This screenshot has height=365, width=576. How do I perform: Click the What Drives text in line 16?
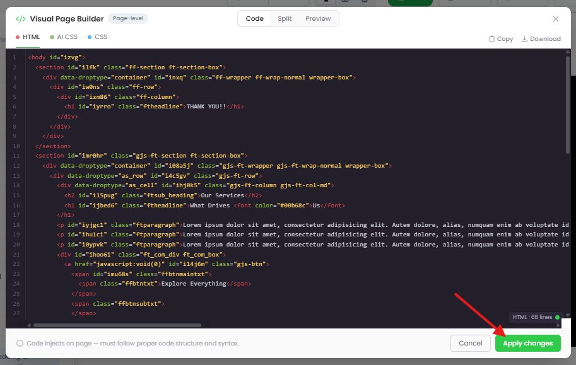click(209, 206)
